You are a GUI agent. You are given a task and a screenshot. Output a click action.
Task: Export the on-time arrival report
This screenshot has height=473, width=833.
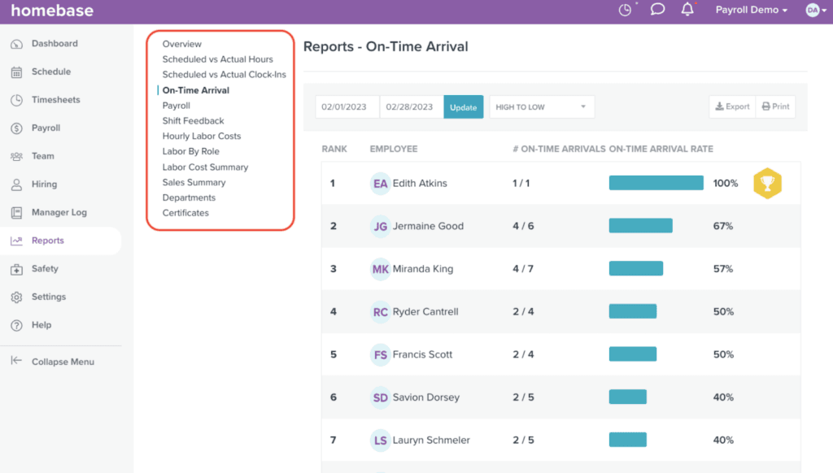click(732, 106)
